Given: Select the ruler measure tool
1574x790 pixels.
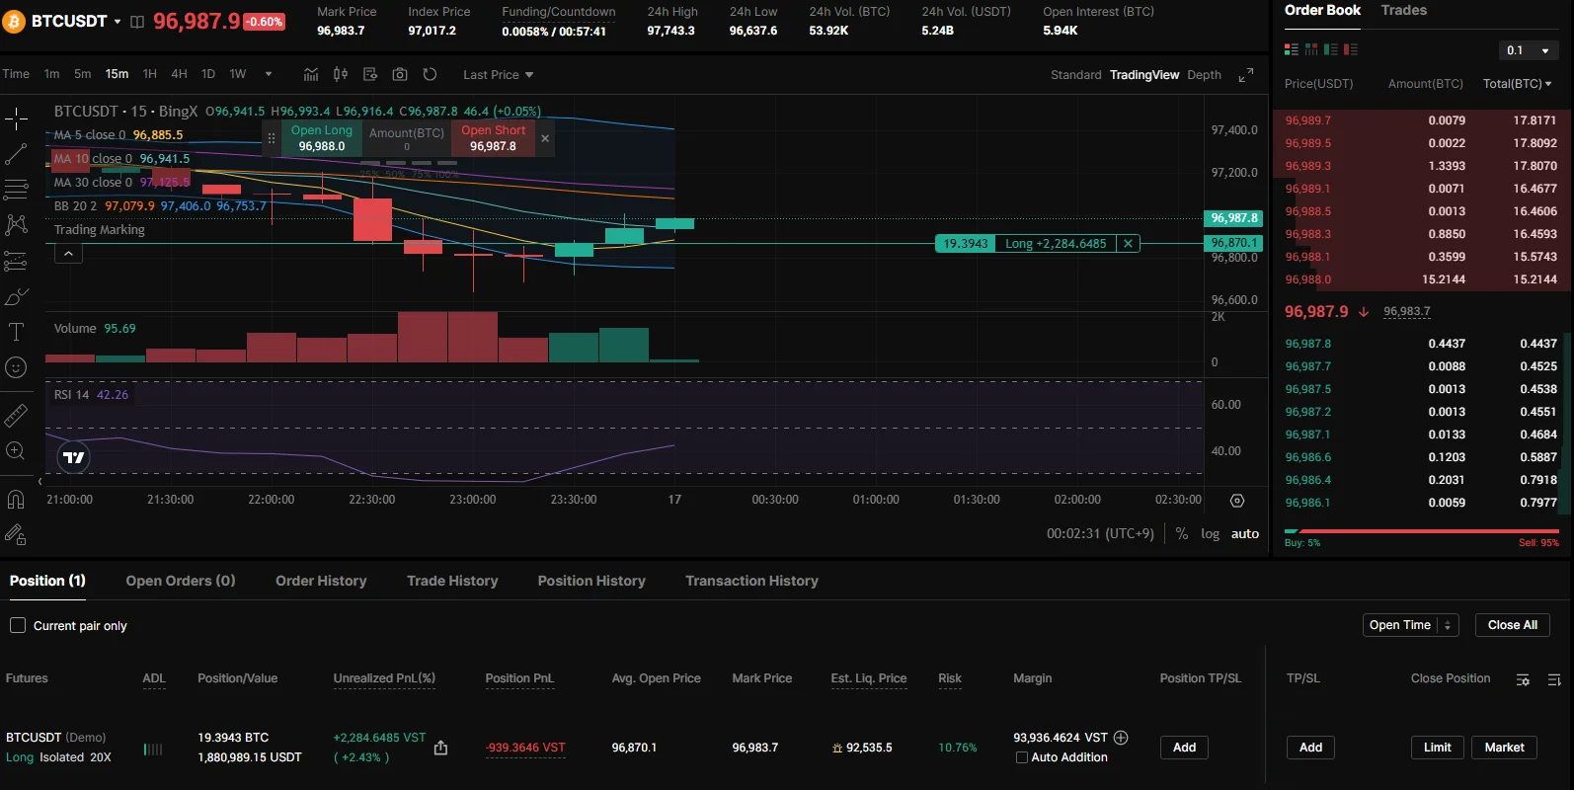Looking at the screenshot, I should tap(16, 416).
